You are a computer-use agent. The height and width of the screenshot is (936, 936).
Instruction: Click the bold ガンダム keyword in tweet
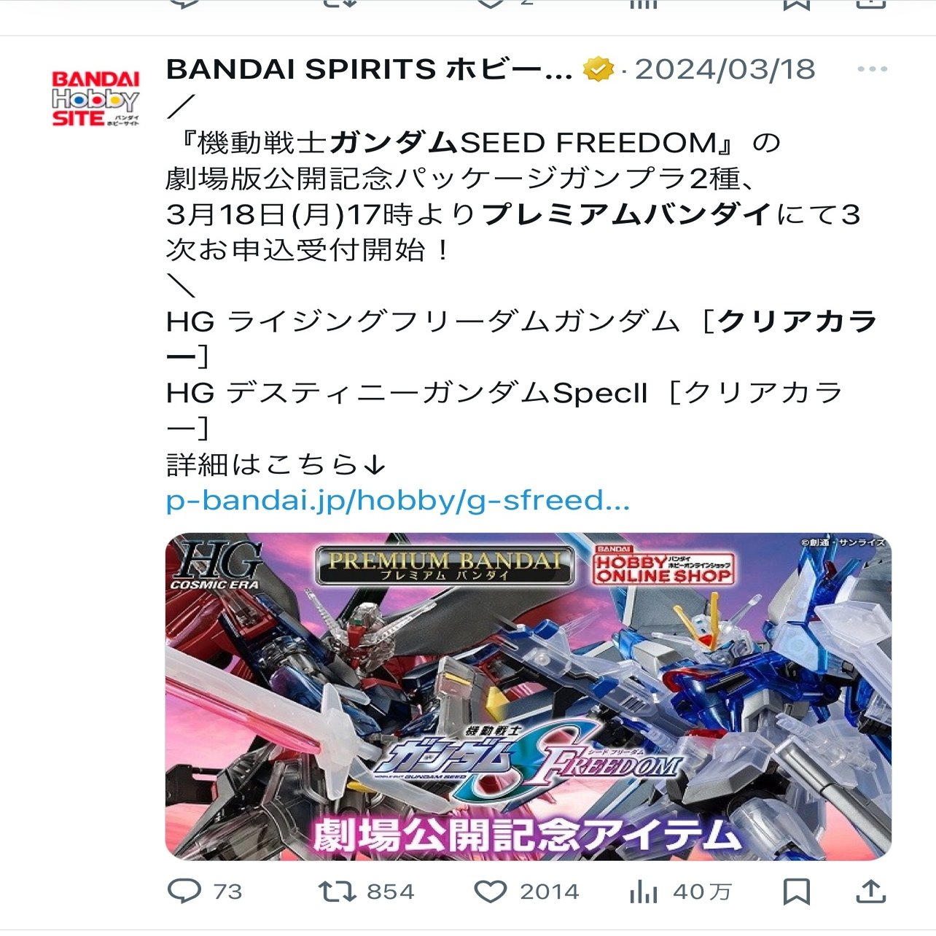pyautogui.click(x=394, y=142)
